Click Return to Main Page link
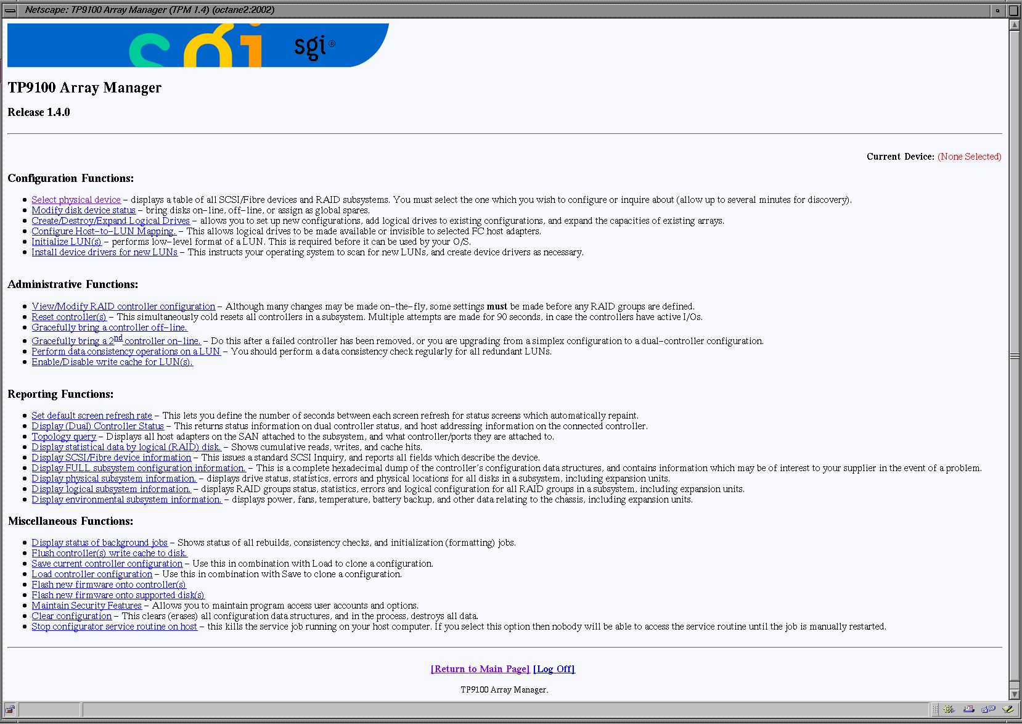This screenshot has width=1022, height=724. pyautogui.click(x=480, y=669)
